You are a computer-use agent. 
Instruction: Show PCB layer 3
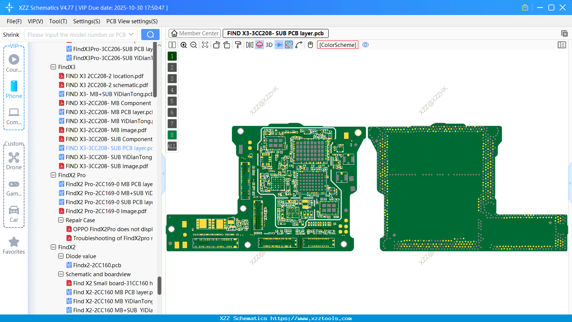(x=172, y=79)
